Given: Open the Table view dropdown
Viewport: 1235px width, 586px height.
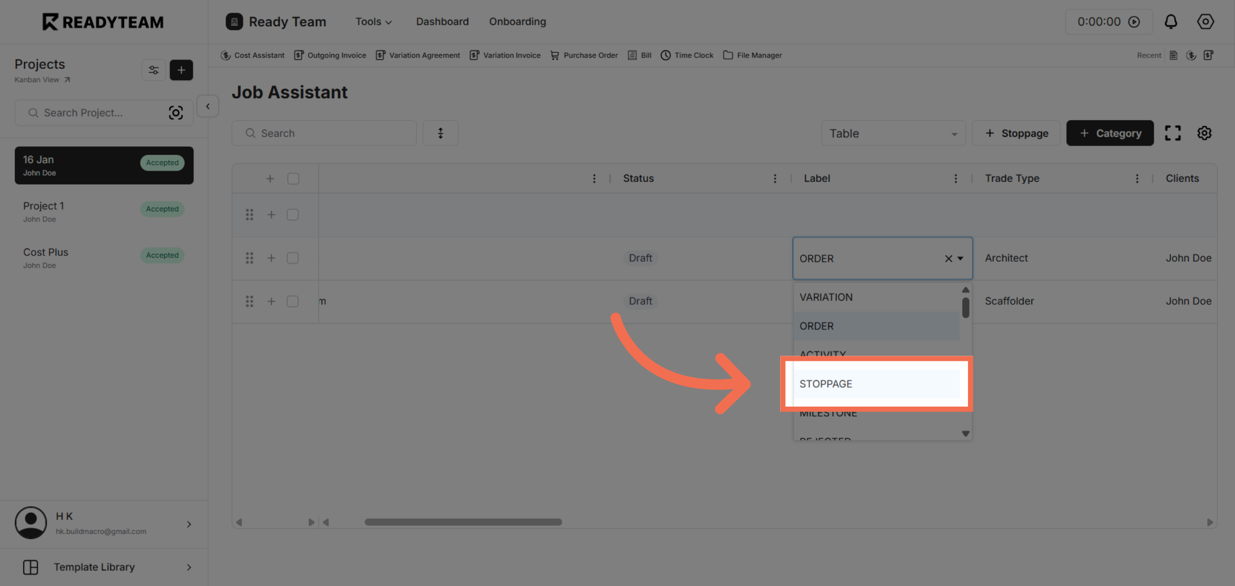Looking at the screenshot, I should pyautogui.click(x=893, y=133).
